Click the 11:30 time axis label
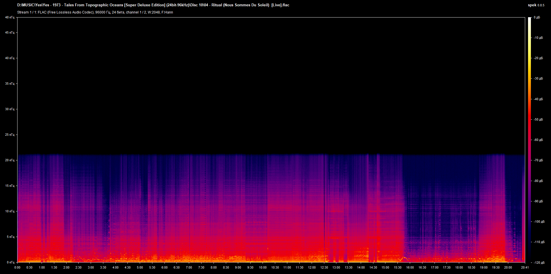The width and height of the screenshot is (551, 274). click(299, 268)
